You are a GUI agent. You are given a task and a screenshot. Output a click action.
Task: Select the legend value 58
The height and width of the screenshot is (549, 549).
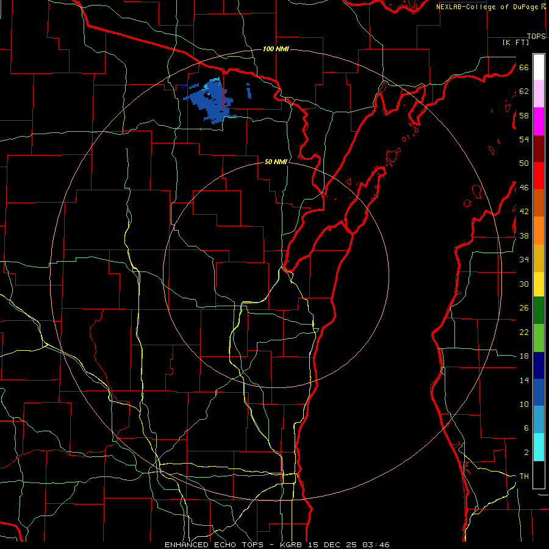[524, 115]
